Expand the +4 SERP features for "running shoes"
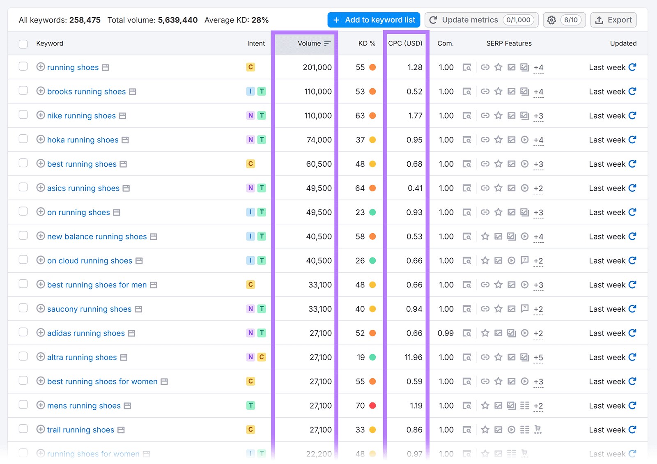657x464 pixels. pos(538,68)
